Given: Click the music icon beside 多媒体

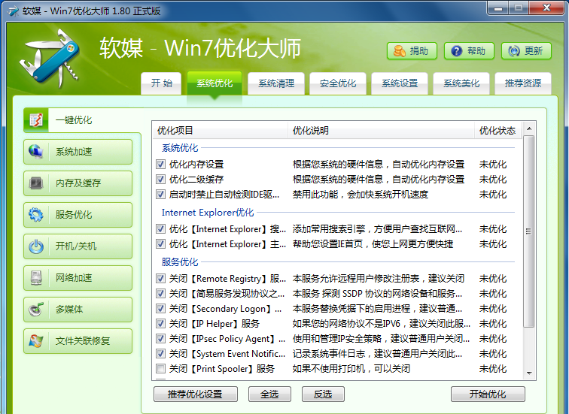Looking at the screenshot, I should pyautogui.click(x=36, y=310).
